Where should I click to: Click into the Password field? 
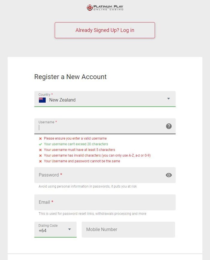[x=100, y=175]
